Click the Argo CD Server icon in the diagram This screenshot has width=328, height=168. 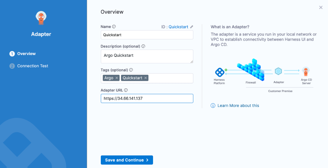(x=306, y=72)
